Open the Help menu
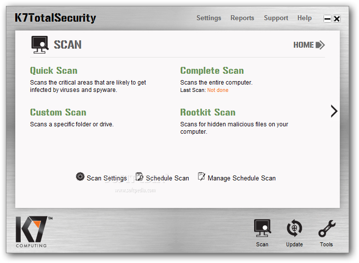Image resolution: width=359 pixels, height=263 pixels. pos(304,18)
